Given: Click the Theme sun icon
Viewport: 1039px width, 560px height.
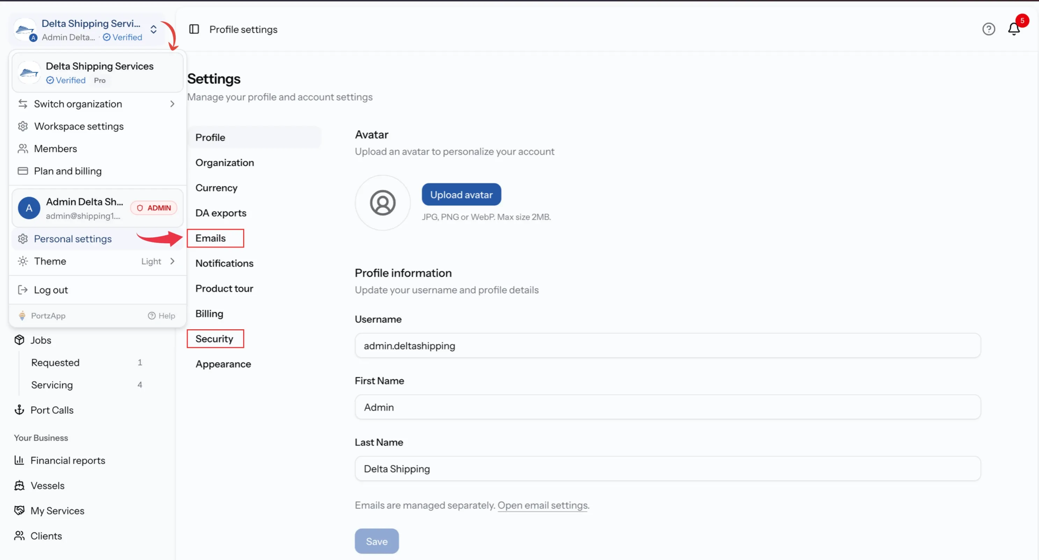Looking at the screenshot, I should tap(23, 261).
